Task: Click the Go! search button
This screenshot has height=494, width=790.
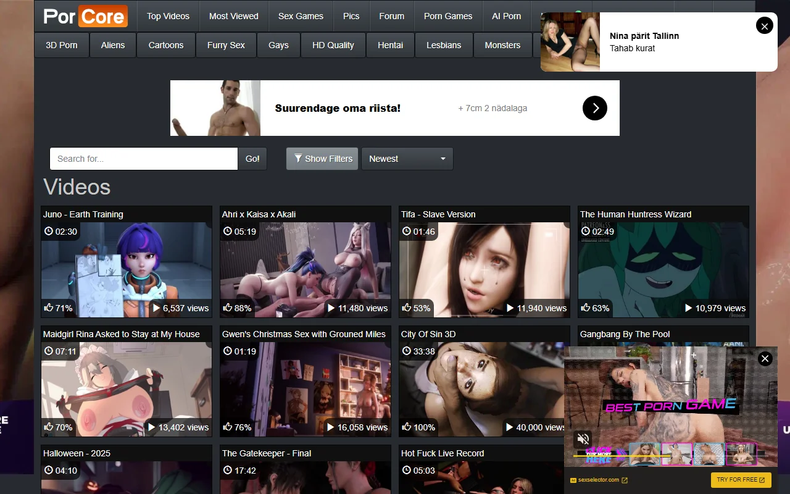Action: (x=252, y=159)
